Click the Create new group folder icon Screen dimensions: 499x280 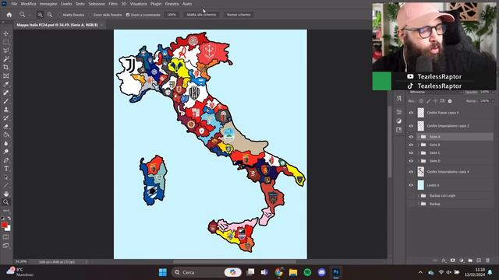click(x=470, y=261)
